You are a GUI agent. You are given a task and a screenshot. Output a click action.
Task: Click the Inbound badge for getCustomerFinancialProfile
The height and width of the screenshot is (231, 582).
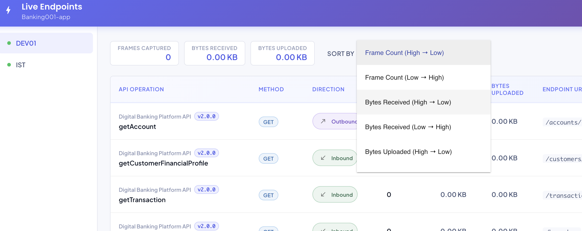335,158
